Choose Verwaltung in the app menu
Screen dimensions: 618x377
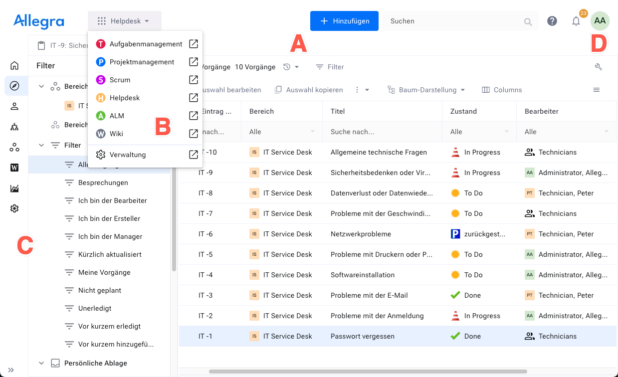tap(128, 155)
